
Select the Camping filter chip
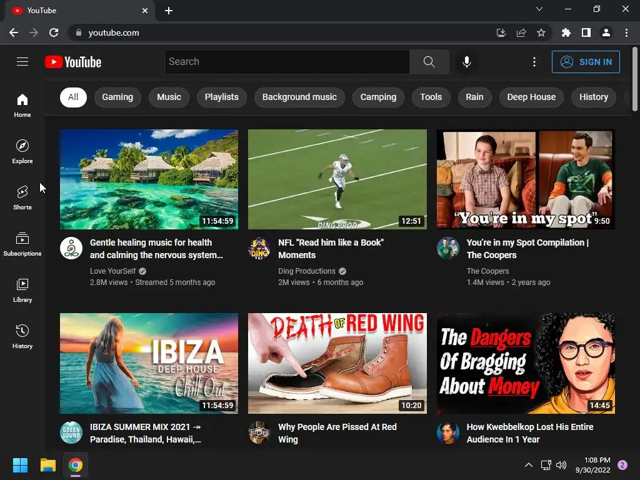[x=378, y=97]
